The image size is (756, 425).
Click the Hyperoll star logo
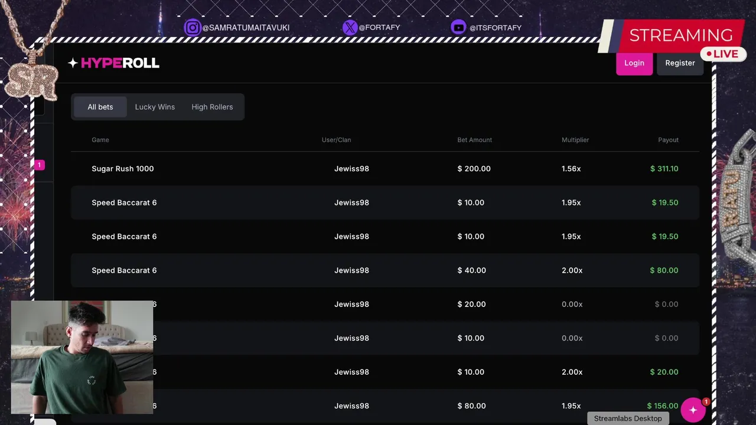[x=73, y=63]
